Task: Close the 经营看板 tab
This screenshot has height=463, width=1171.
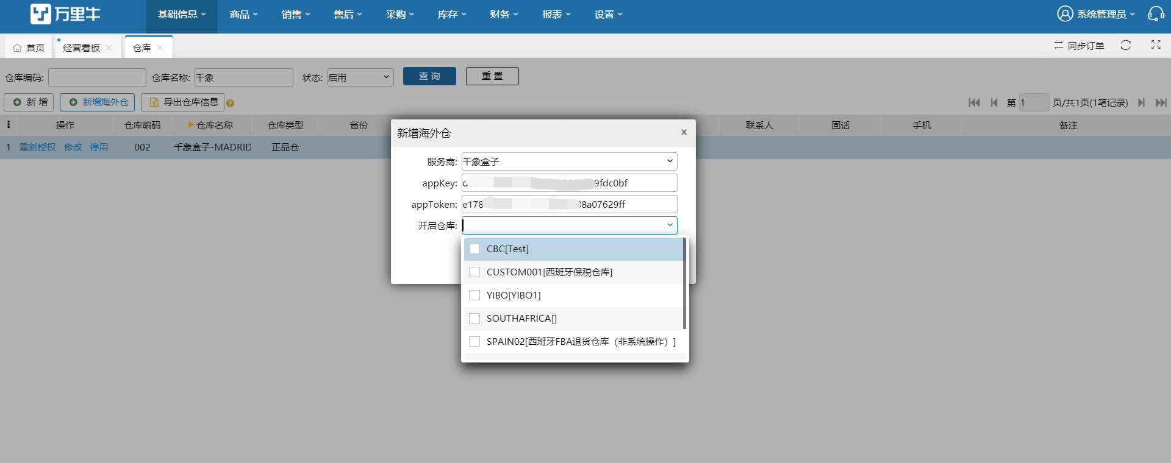Action: (x=109, y=48)
